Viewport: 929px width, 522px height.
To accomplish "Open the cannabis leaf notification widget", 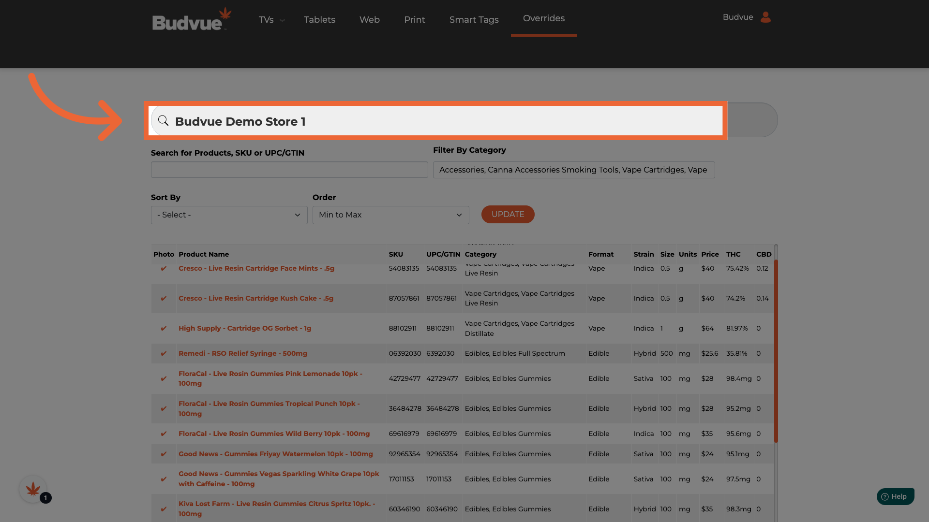I will coord(33,489).
